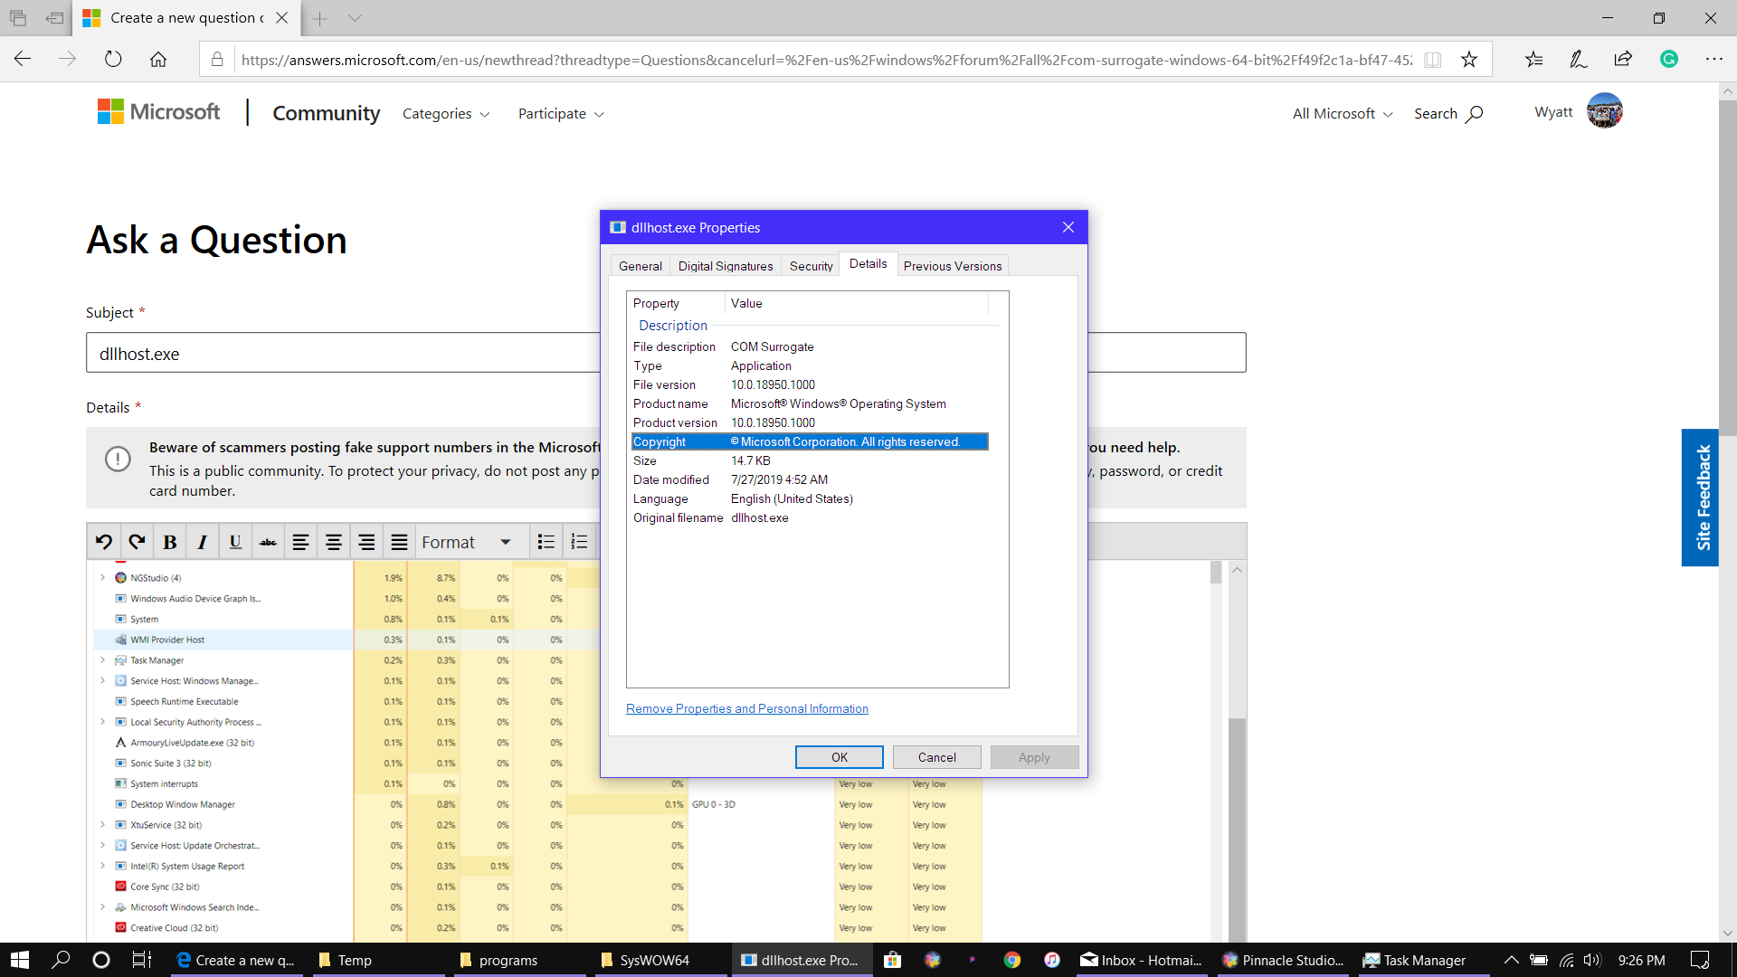Toggle italic formatting in editor

pyautogui.click(x=203, y=542)
